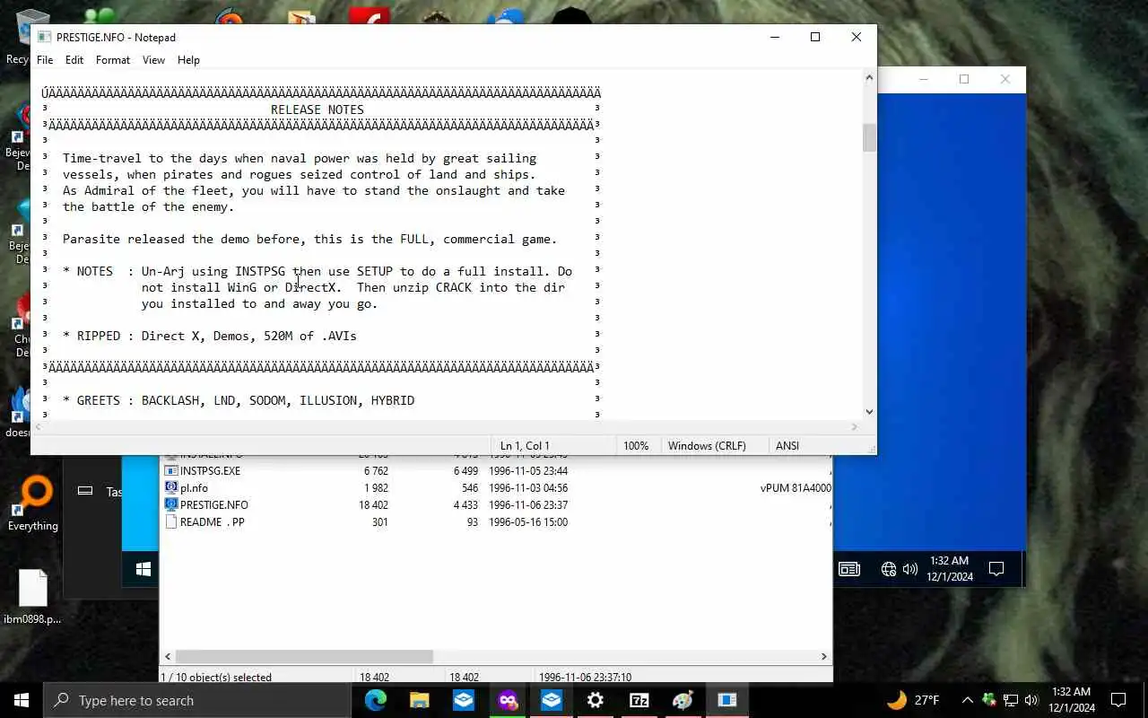
Task: Click the green tray icon
Action: (988, 700)
